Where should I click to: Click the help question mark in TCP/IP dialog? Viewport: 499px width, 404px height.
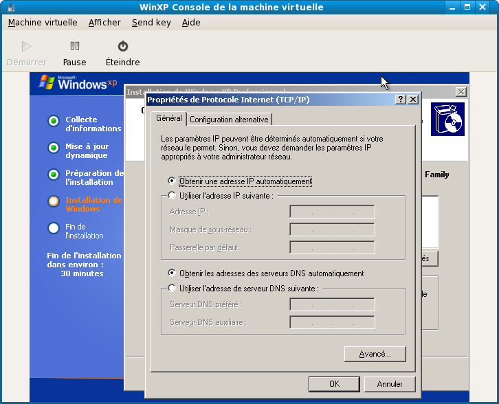click(x=400, y=100)
